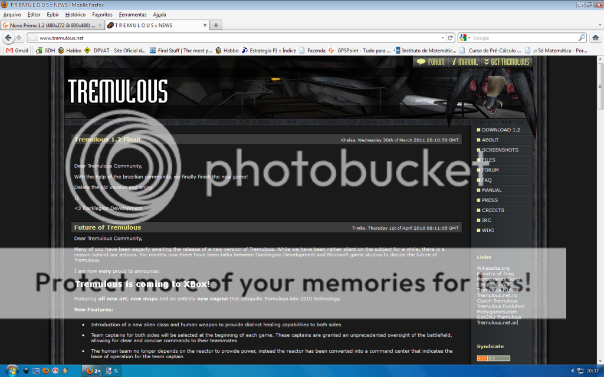Switch to the Novo Primo 1.2 tab
This screenshot has width=604, height=377.
click(52, 25)
